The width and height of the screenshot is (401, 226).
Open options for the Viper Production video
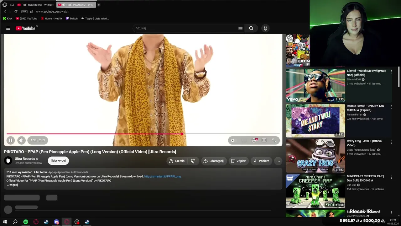[392, 213]
